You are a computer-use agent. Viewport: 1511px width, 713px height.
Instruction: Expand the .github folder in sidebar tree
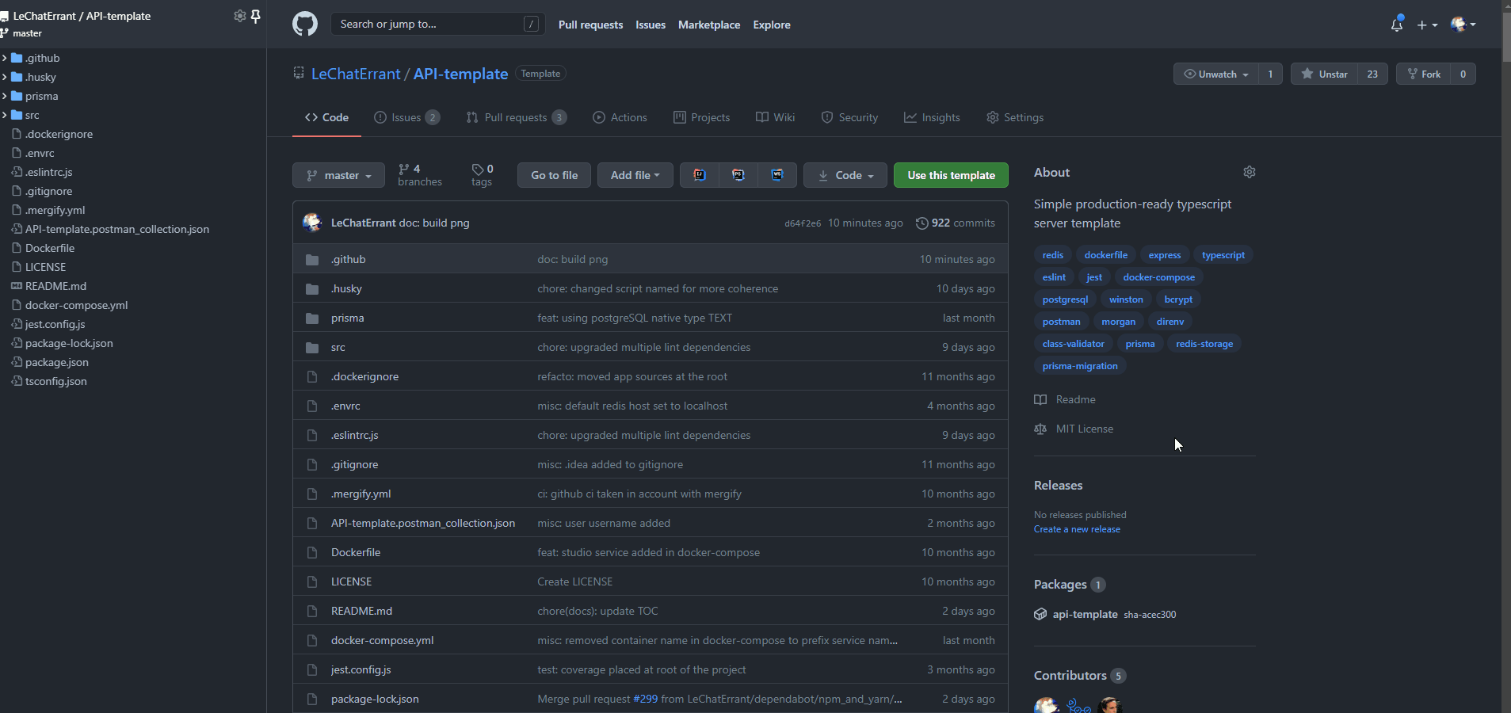click(5, 58)
